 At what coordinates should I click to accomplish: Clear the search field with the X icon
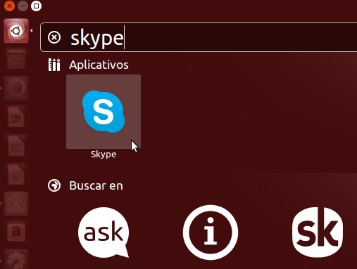coord(54,37)
